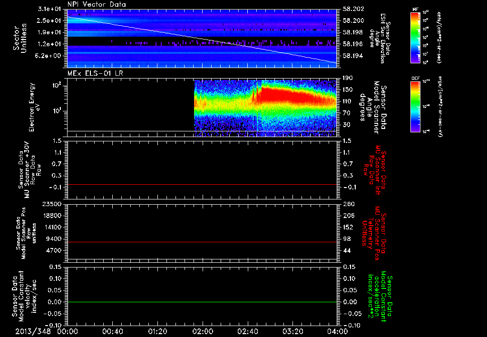Click the NPI Vector Data panel title
487x337 pixels.
97,4
